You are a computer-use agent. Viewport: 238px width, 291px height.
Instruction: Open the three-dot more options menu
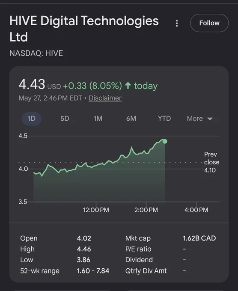coord(177,23)
